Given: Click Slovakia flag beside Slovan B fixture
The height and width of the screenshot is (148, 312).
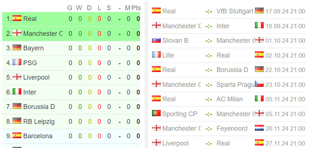Looking at the screenshot, I should pyautogui.click(x=156, y=40).
